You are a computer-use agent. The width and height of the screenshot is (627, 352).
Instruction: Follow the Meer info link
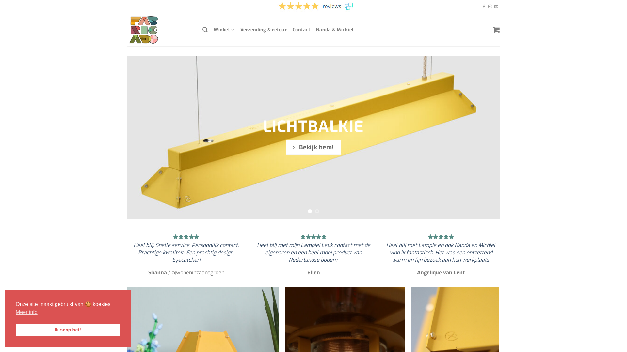(x=26, y=312)
